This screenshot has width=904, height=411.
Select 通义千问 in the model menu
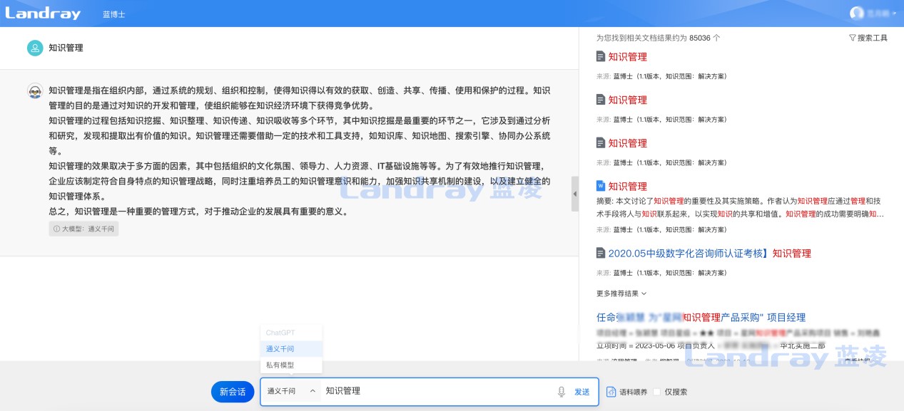click(281, 348)
